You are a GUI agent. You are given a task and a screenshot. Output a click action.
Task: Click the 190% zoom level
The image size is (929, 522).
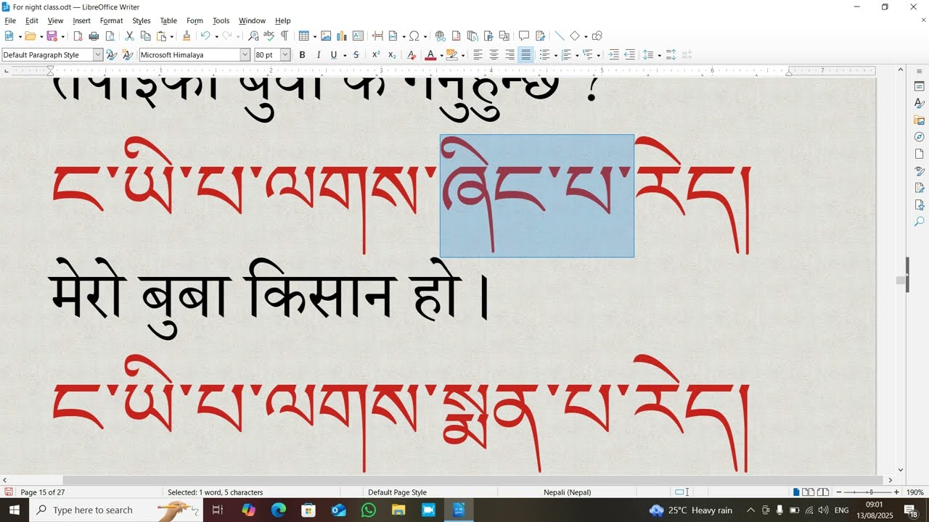tap(915, 492)
